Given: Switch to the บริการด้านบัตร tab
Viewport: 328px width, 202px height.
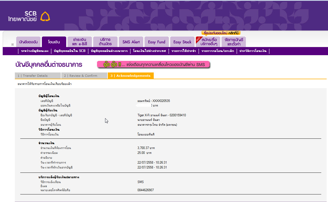Looking at the screenshot, I should [x=105, y=42].
